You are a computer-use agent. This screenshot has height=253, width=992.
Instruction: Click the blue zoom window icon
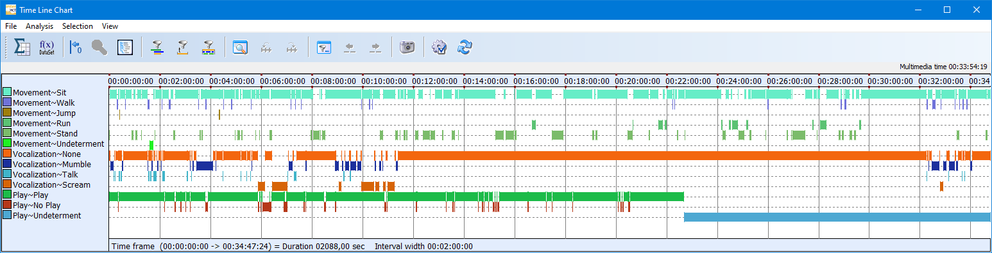[x=241, y=47]
